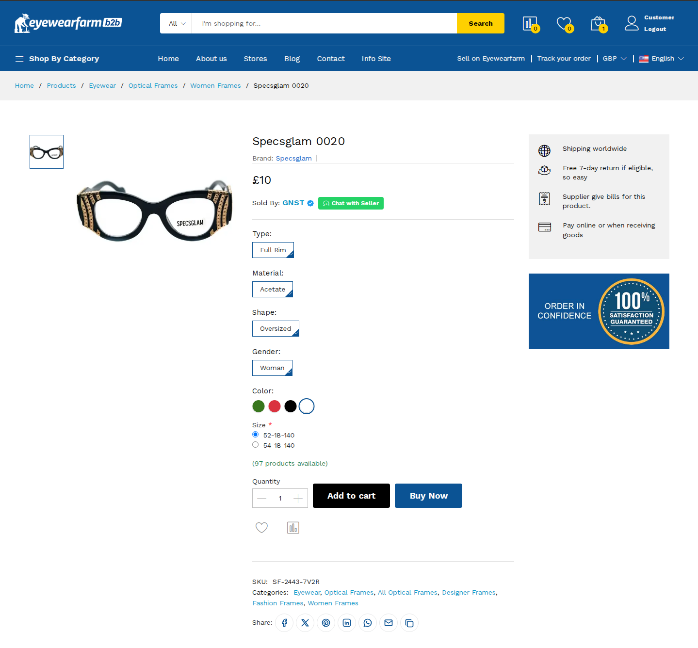
Task: Click the customer account user icon
Action: [x=632, y=23]
